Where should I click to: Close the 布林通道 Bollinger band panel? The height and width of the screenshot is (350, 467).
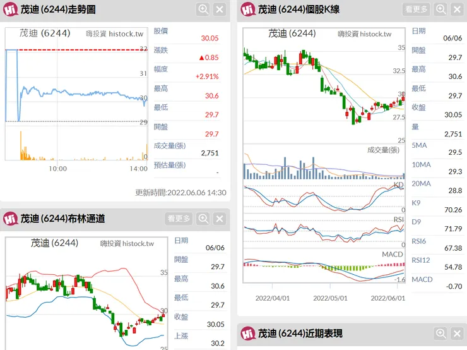coord(220,219)
